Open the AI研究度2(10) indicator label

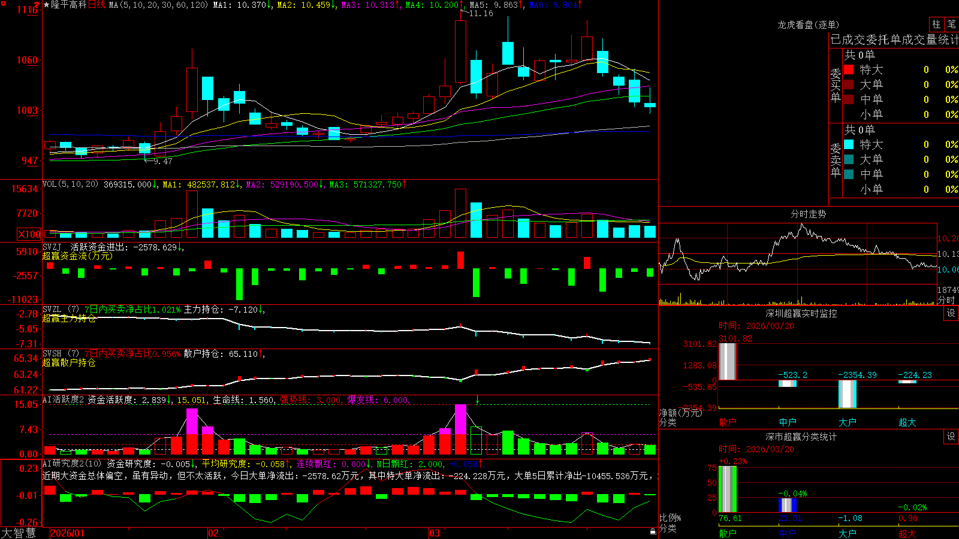pos(72,464)
